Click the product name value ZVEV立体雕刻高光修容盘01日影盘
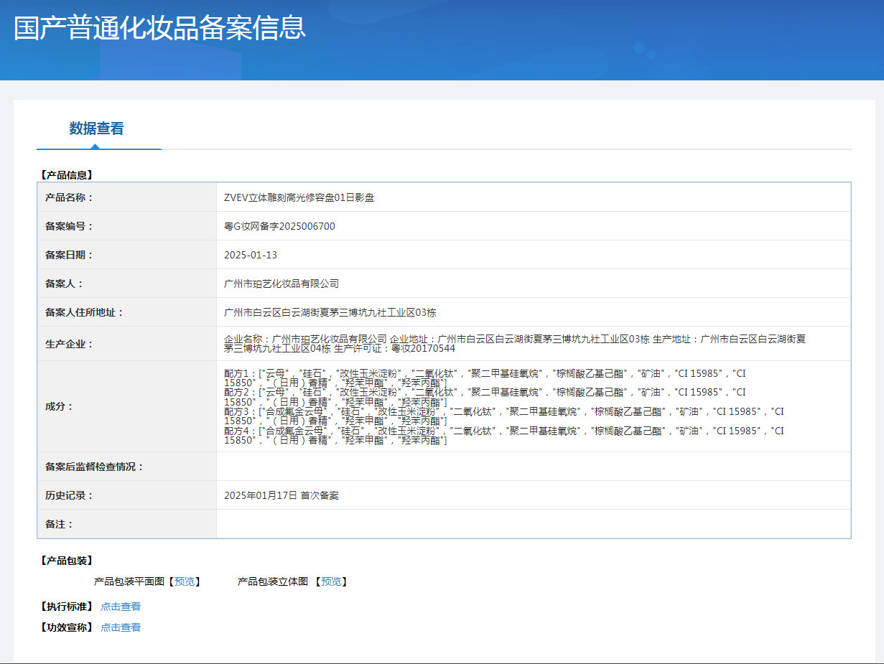Image resolution: width=884 pixels, height=664 pixels. (299, 197)
